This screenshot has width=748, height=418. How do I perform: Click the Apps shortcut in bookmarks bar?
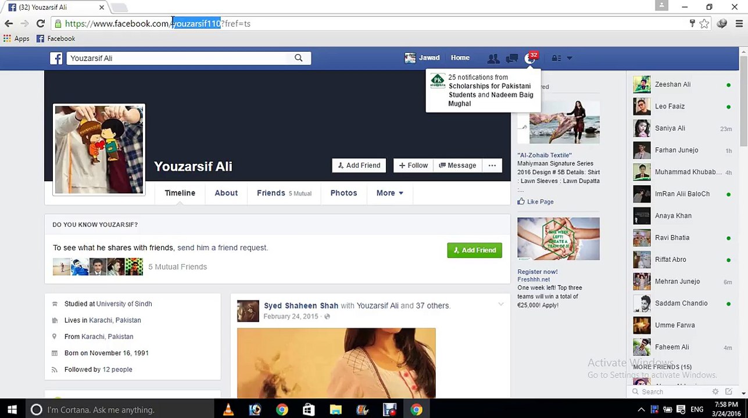tap(16, 39)
